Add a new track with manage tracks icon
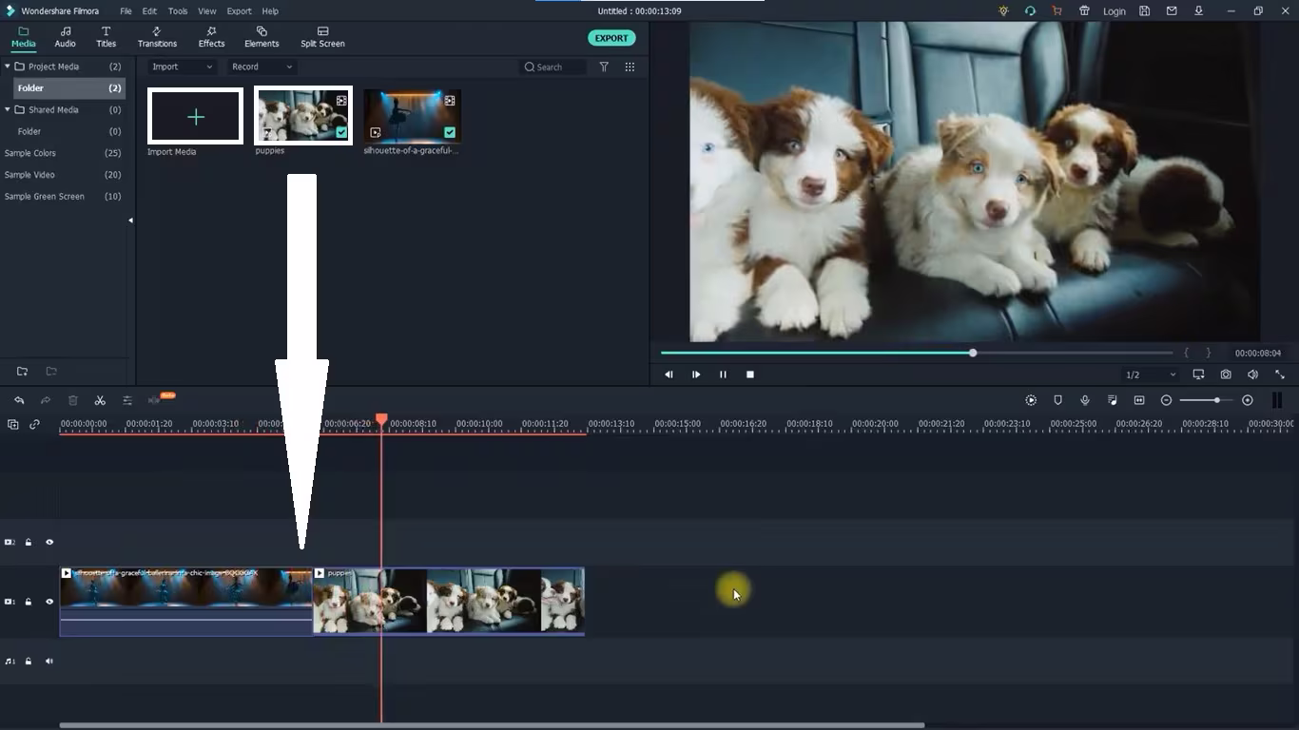This screenshot has width=1299, height=730. (12, 424)
